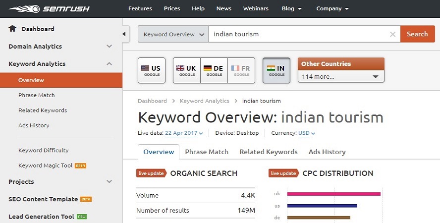The image size is (440, 223).
Task: Click the CPC Distribution live update badge
Action: pyautogui.click(x=283, y=173)
